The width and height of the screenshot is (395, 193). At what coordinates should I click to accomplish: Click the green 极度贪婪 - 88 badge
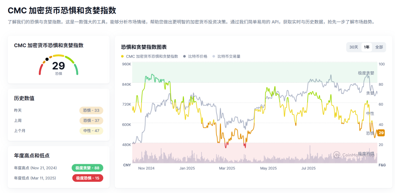point(87,168)
